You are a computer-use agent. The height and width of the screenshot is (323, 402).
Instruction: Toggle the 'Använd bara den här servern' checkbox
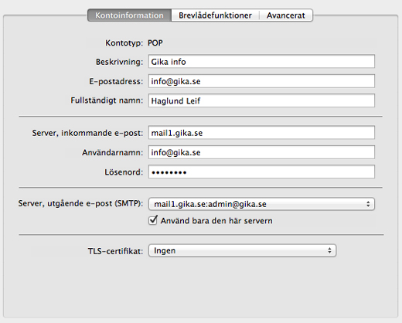tap(153, 220)
